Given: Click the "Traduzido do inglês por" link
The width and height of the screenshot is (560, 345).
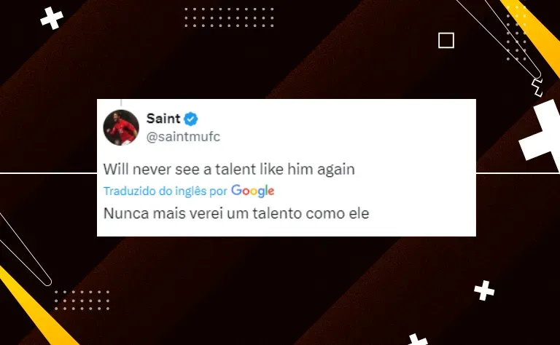Looking at the screenshot, I should [x=166, y=191].
